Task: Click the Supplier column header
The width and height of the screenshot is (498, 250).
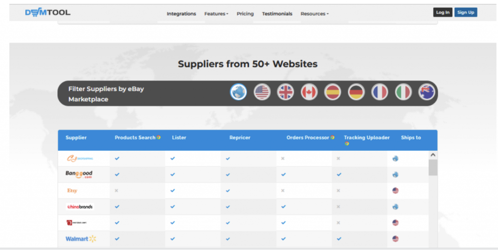Action: [x=76, y=138]
